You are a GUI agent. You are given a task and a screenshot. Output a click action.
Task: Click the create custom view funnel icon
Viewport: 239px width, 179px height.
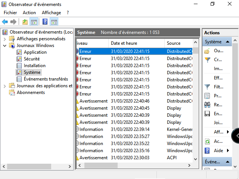pos(207,60)
